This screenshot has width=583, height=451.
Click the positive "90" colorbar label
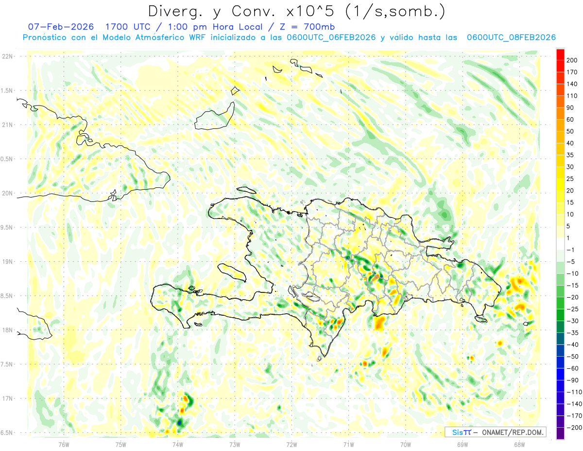point(571,108)
